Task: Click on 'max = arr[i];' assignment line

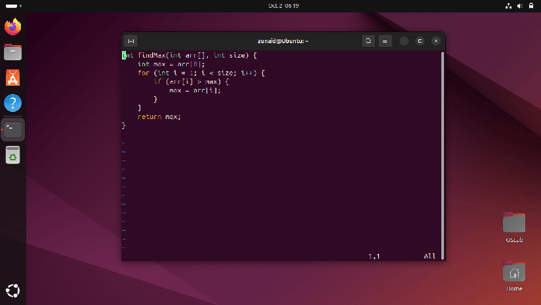Action: (195, 90)
